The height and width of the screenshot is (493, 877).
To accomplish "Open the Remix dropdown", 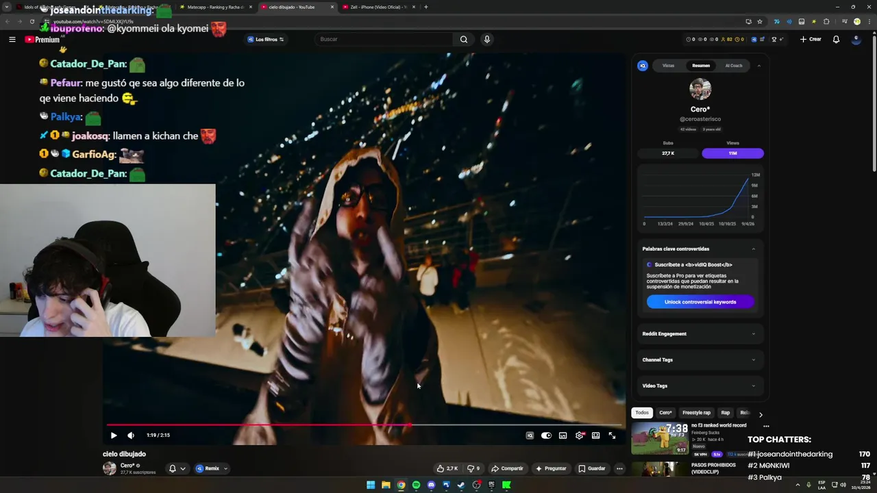I will pos(212,468).
